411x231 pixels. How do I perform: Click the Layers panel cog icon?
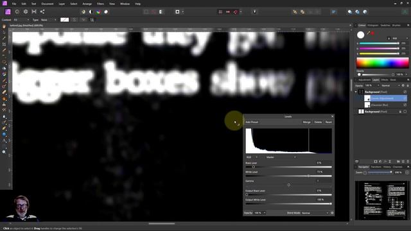point(403,85)
